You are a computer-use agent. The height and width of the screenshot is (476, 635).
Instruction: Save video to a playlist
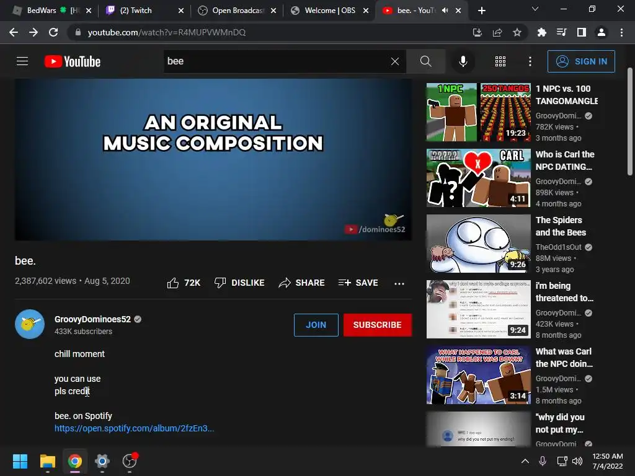[x=358, y=283]
